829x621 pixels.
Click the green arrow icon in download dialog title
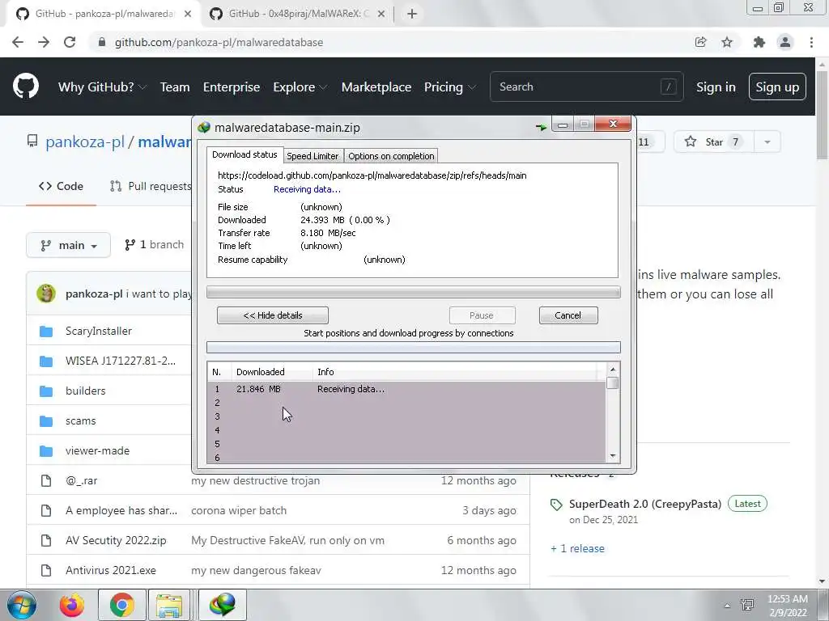point(541,127)
